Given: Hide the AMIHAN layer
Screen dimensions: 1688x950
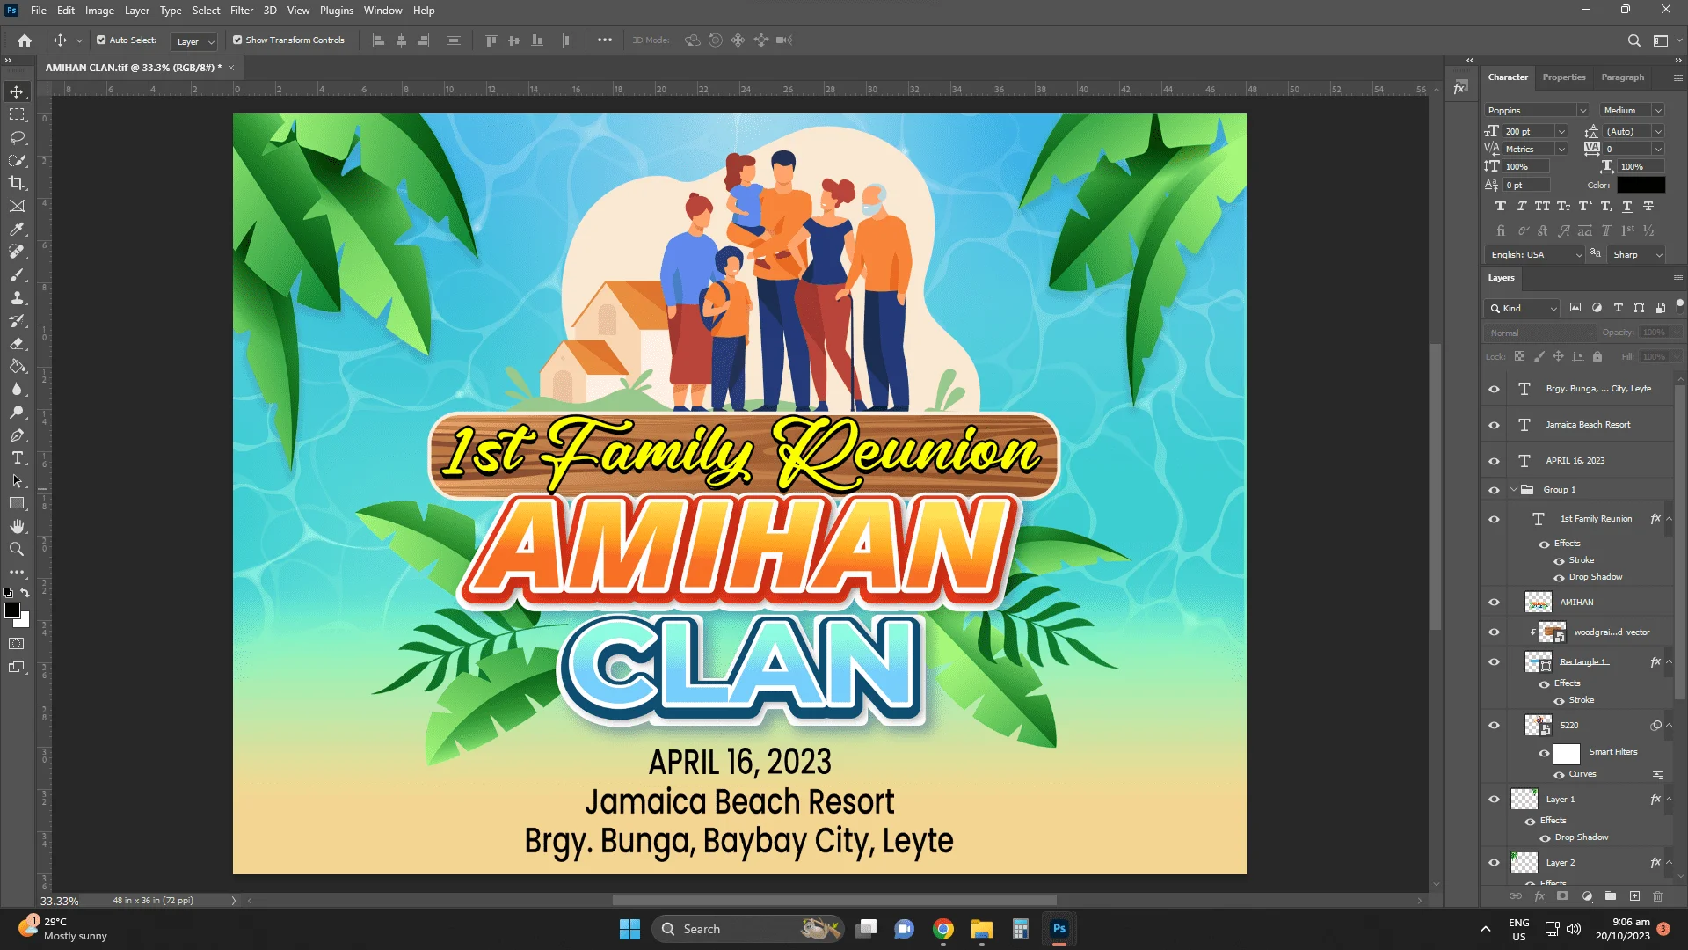Looking at the screenshot, I should pos(1494,603).
